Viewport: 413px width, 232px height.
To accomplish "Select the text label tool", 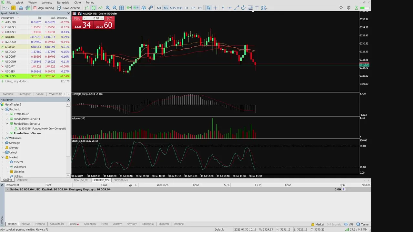I will pyautogui.click(x=257, y=8).
